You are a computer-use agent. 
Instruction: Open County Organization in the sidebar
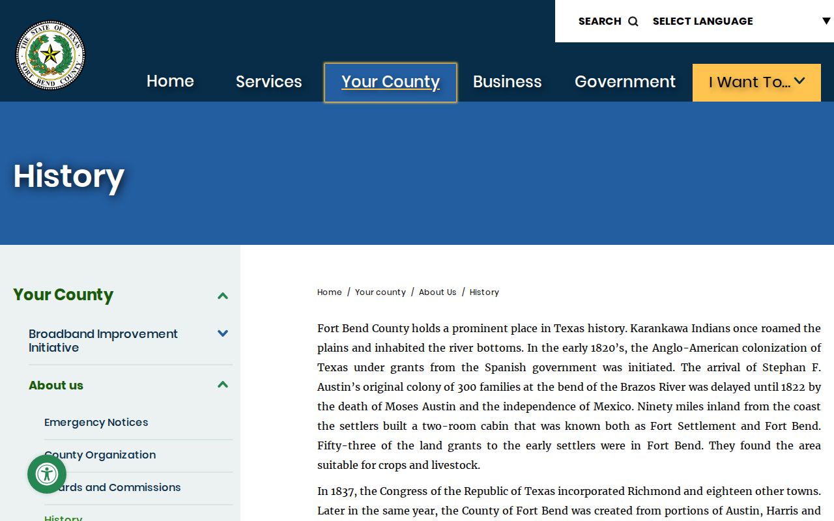click(100, 455)
